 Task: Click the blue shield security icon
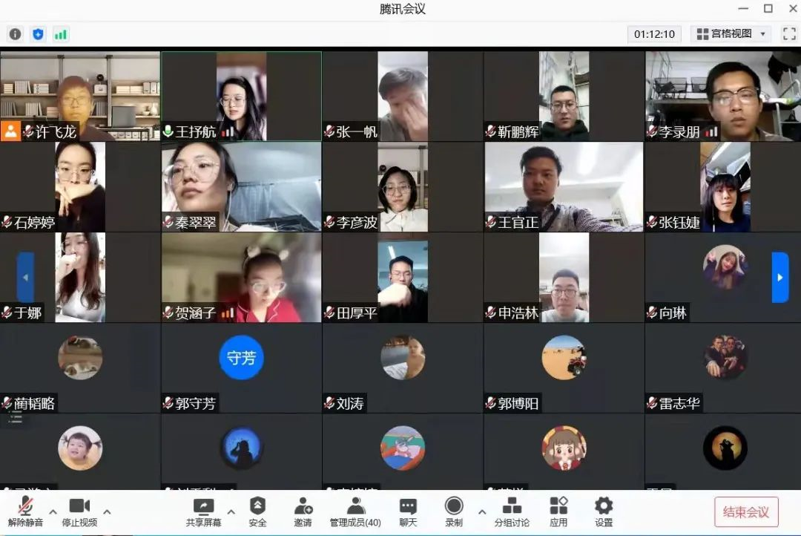38,34
